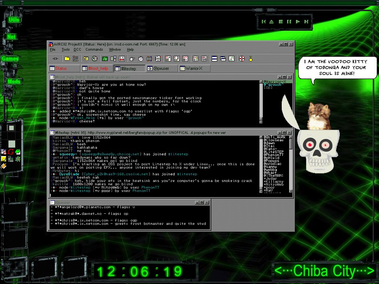Open the Aliases '/a' toolbar icon
The width and height of the screenshot is (379, 284).
tap(105, 59)
